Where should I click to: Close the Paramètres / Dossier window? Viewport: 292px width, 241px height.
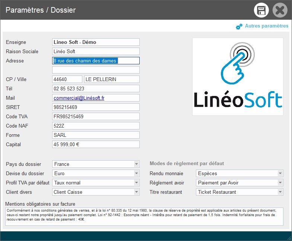tap(280, 10)
